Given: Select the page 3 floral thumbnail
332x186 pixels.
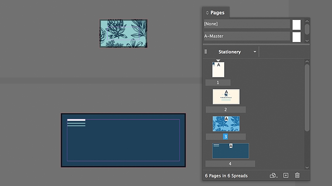Looking at the screenshot, I should [x=226, y=124].
